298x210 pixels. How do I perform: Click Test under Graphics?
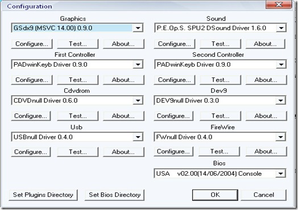[x=78, y=44]
